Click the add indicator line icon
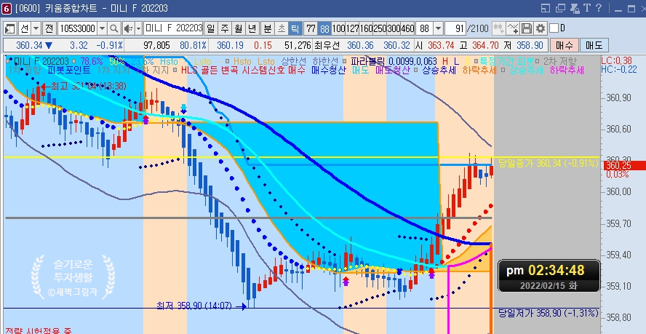646x334 pixels. (513, 28)
